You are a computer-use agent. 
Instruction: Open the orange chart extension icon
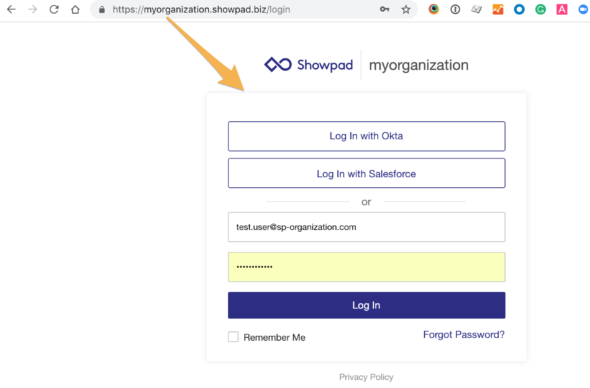(498, 9)
